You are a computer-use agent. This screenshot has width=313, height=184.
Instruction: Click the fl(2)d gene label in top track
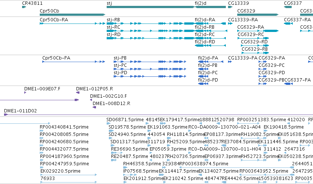point(200,3)
